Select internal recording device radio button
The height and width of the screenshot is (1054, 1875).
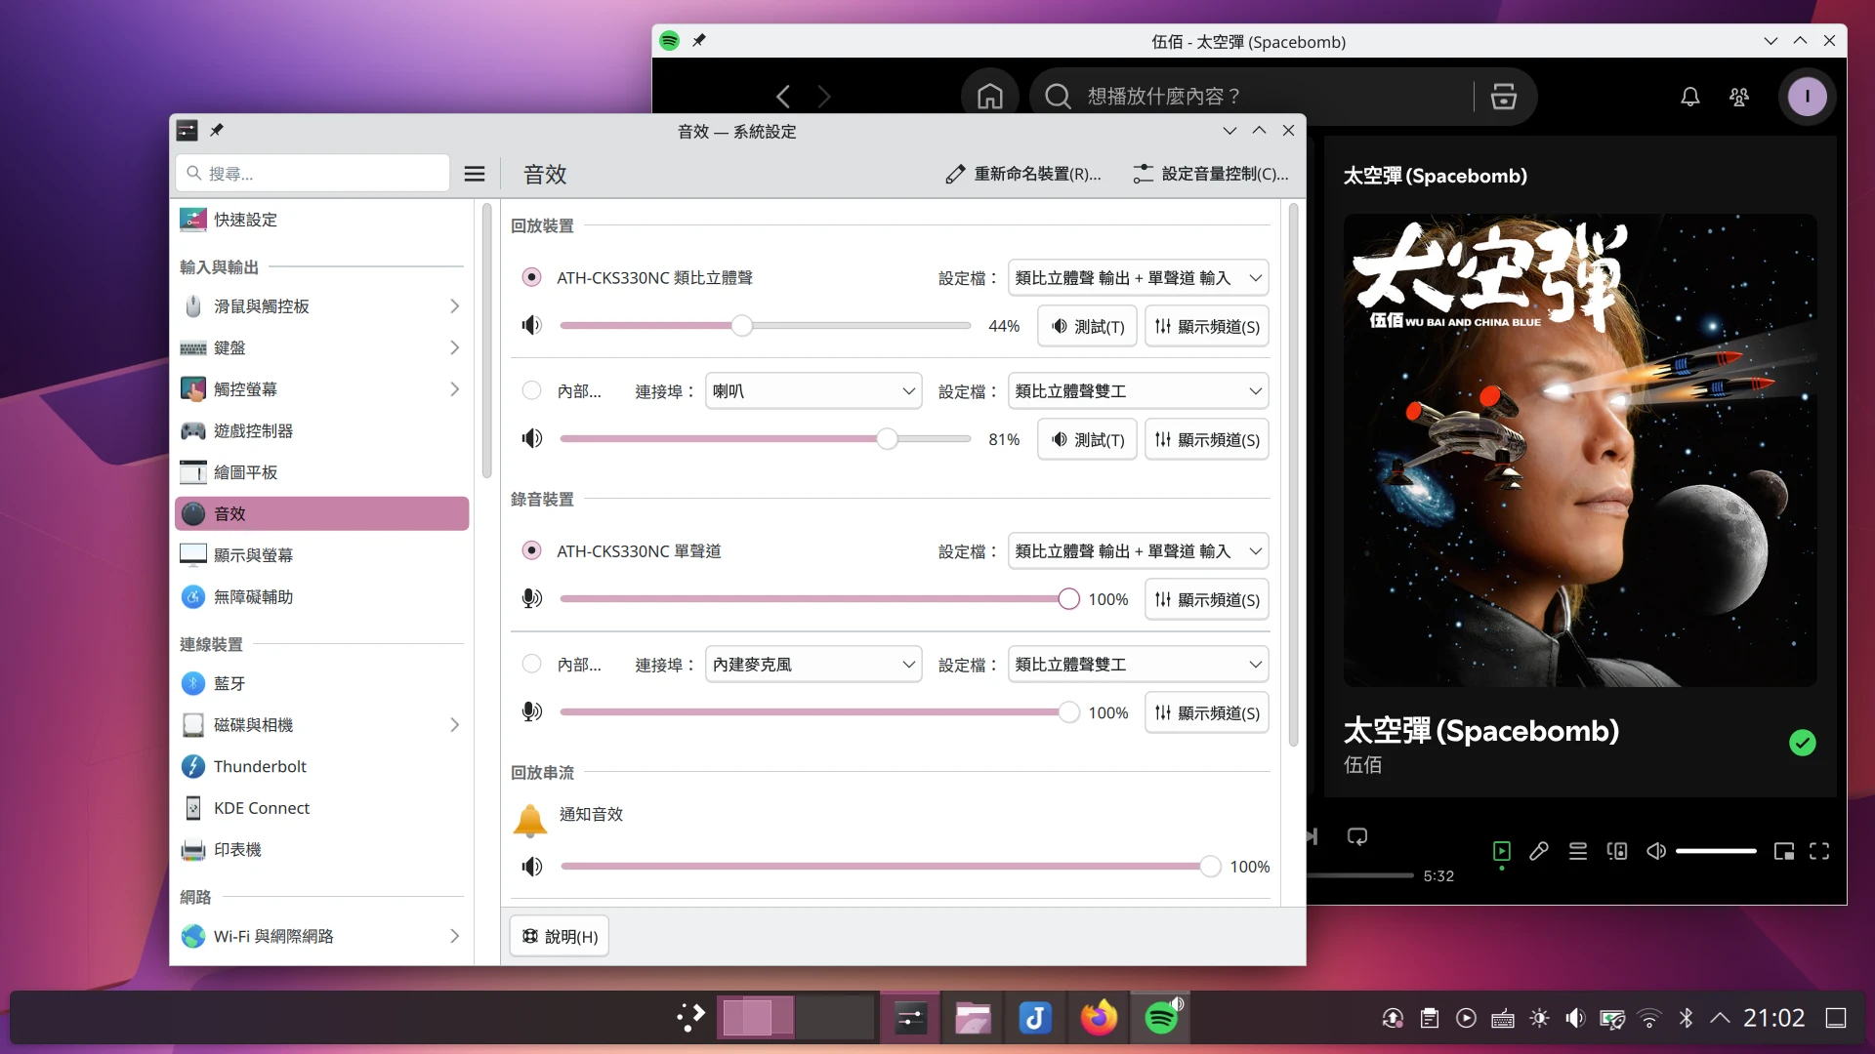click(x=531, y=665)
